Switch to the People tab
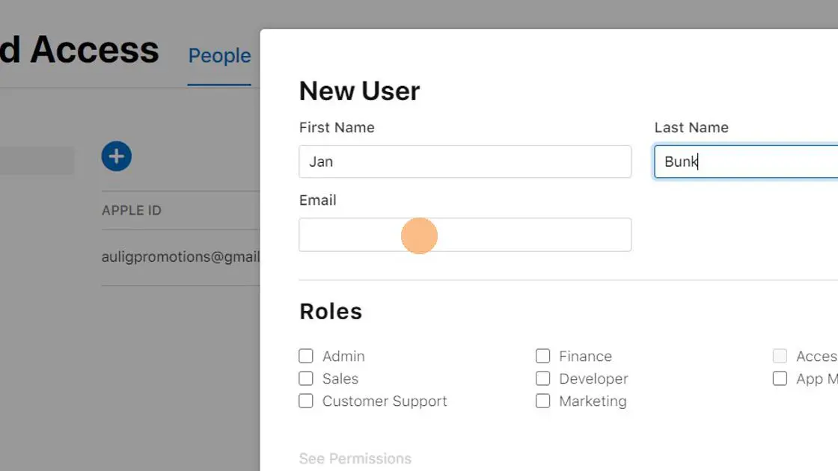Viewport: 838px width, 471px height. pos(218,55)
